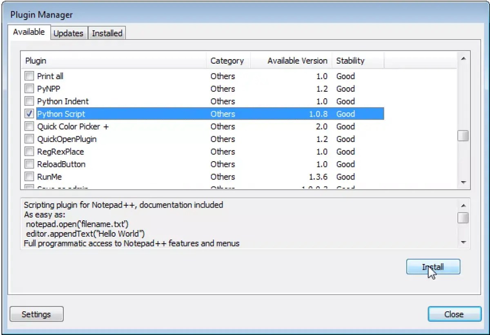The width and height of the screenshot is (490, 335).
Task: Open the plugin manager Settings
Action: point(36,314)
